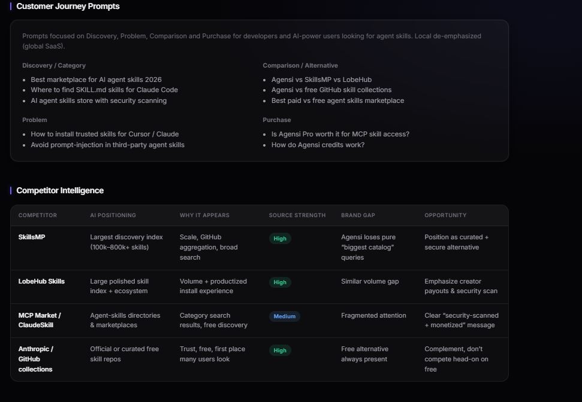Click 'Free alternative always present' cell
This screenshot has width=582, height=402.
coord(364,354)
